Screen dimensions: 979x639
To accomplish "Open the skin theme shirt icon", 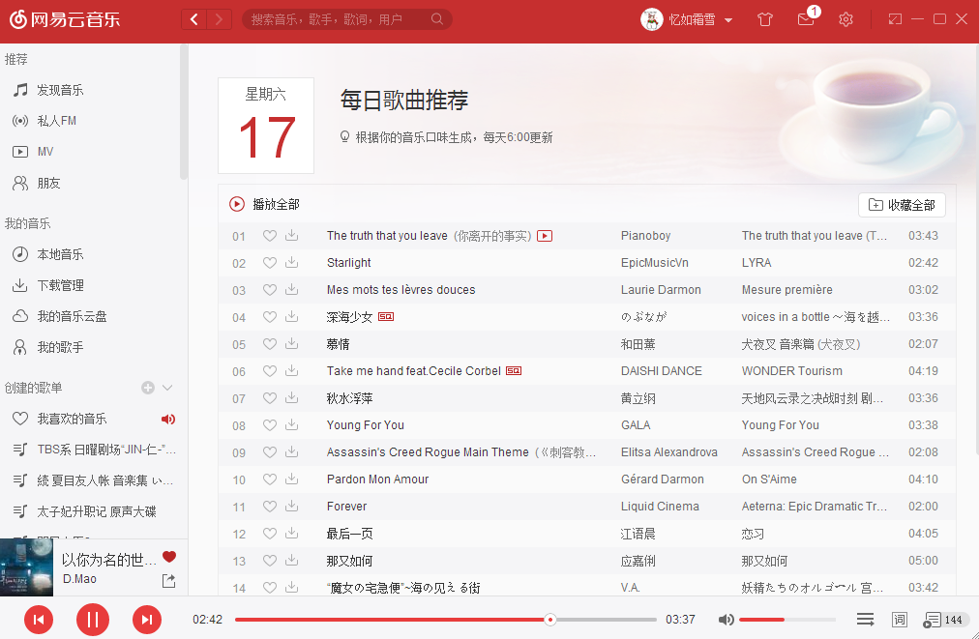I will pos(765,19).
